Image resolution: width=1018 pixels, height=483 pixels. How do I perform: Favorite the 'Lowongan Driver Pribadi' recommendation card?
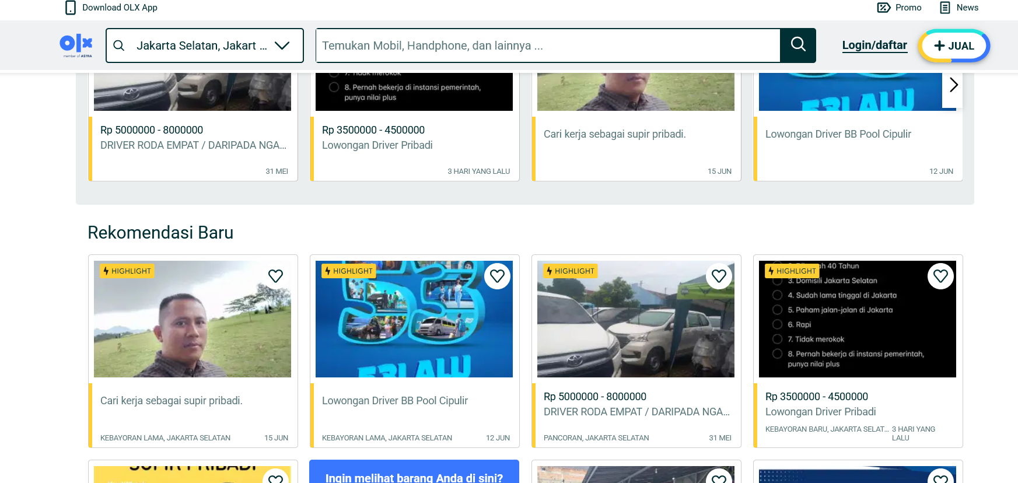click(940, 276)
